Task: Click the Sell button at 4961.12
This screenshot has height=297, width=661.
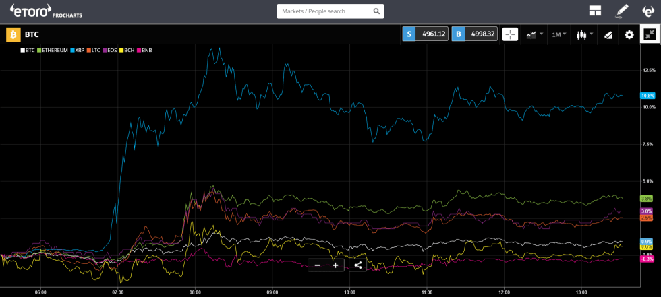Action: tap(425, 34)
